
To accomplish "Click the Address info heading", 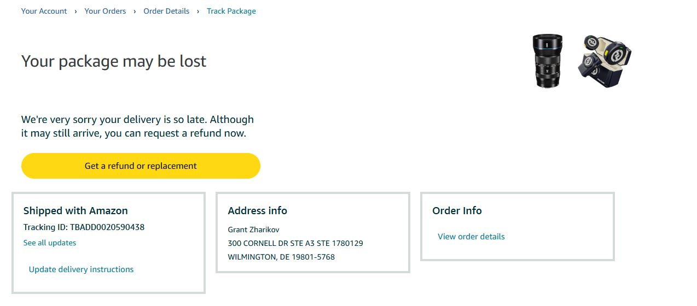I will point(257,210).
